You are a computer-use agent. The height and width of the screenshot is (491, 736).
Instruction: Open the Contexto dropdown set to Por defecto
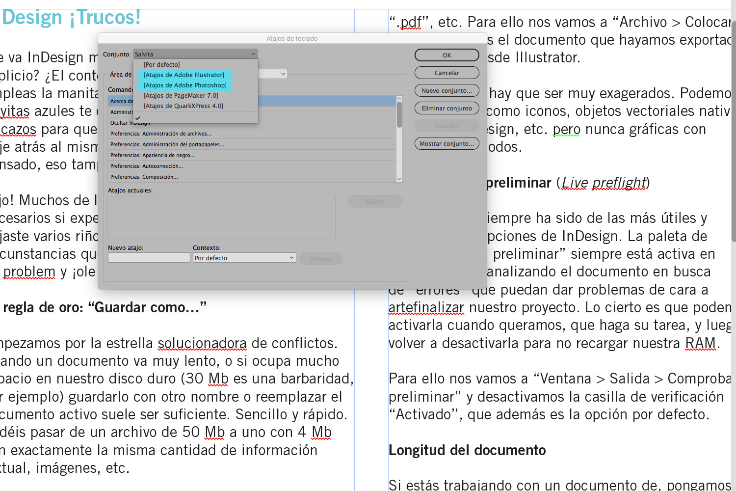[x=244, y=258]
